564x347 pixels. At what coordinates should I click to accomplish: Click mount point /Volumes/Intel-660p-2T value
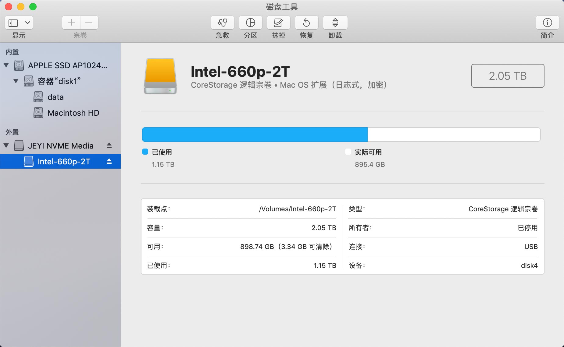[x=298, y=209]
